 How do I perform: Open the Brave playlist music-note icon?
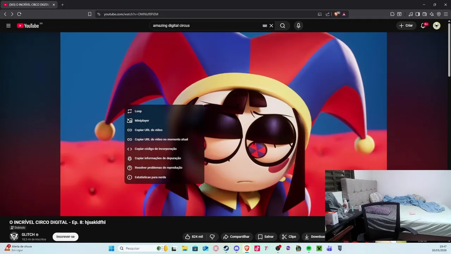tap(410, 14)
